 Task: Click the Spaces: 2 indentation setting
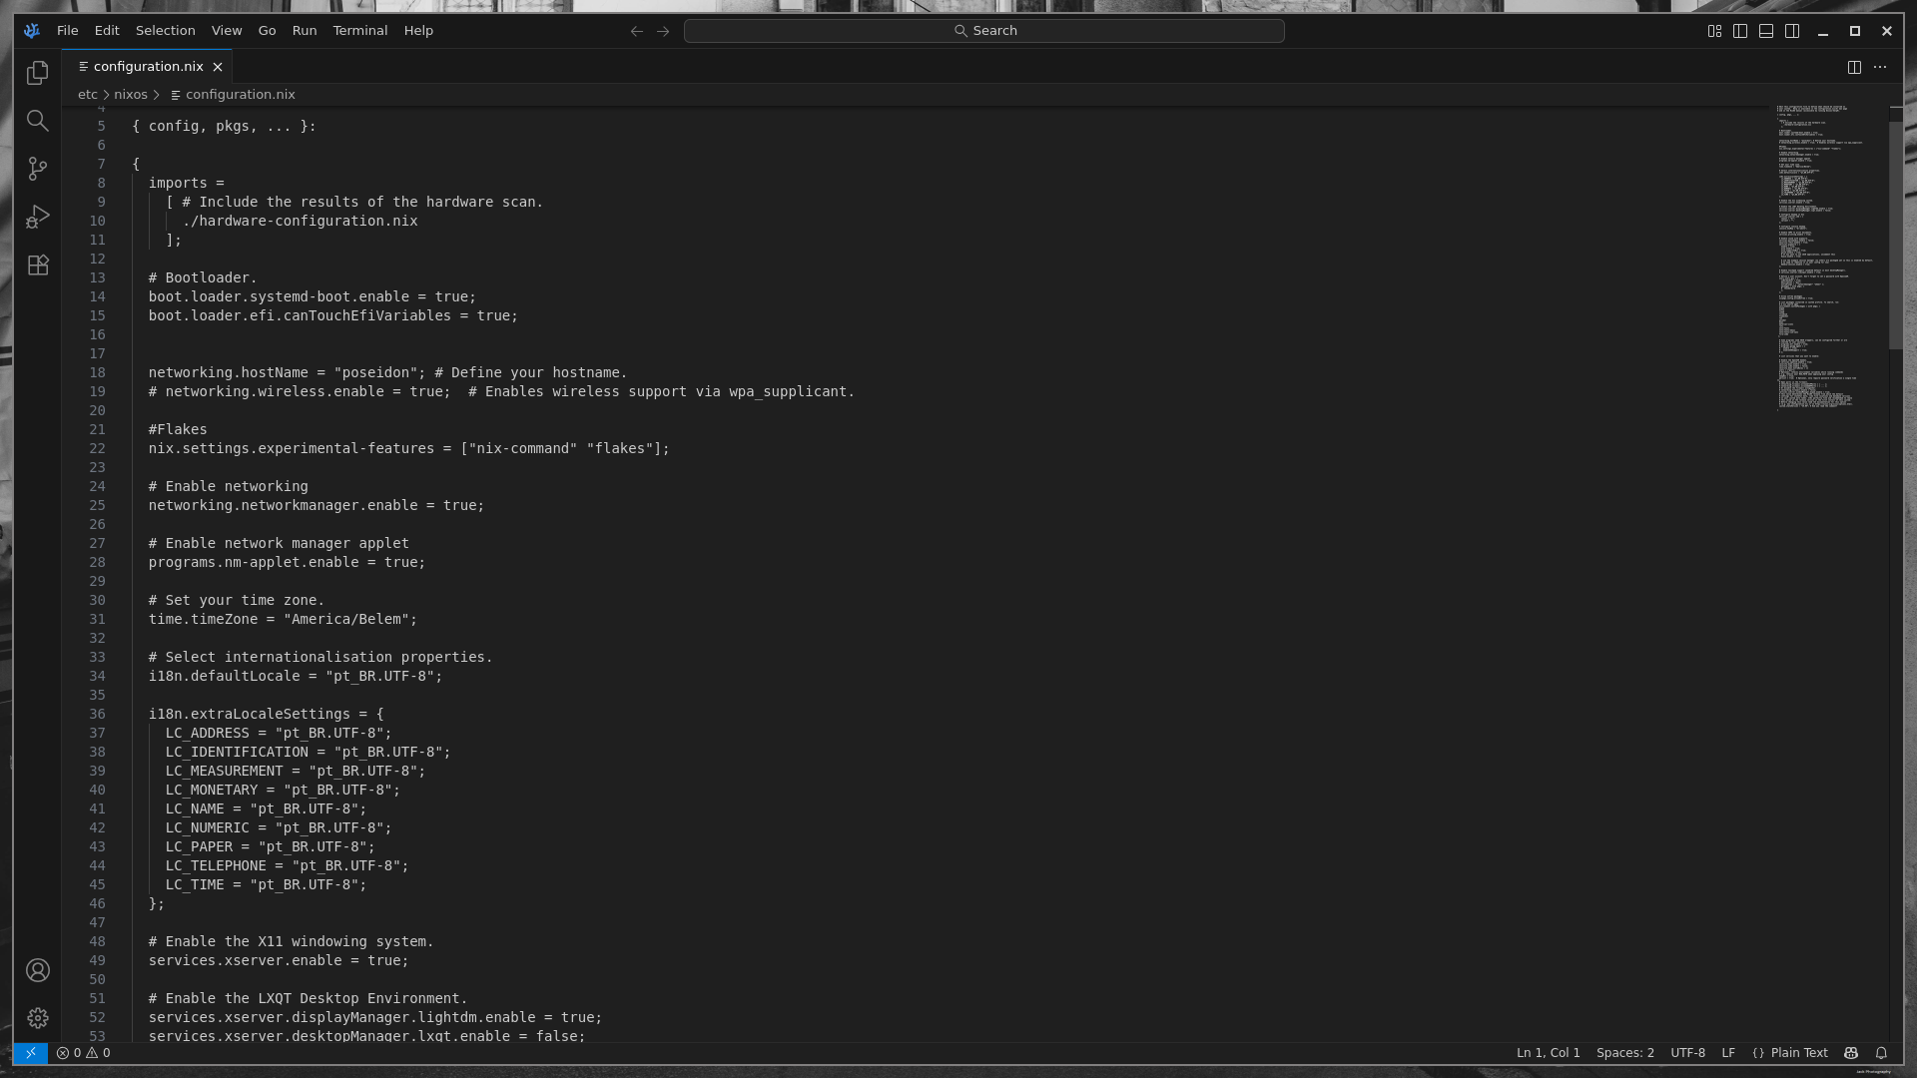point(1624,1053)
